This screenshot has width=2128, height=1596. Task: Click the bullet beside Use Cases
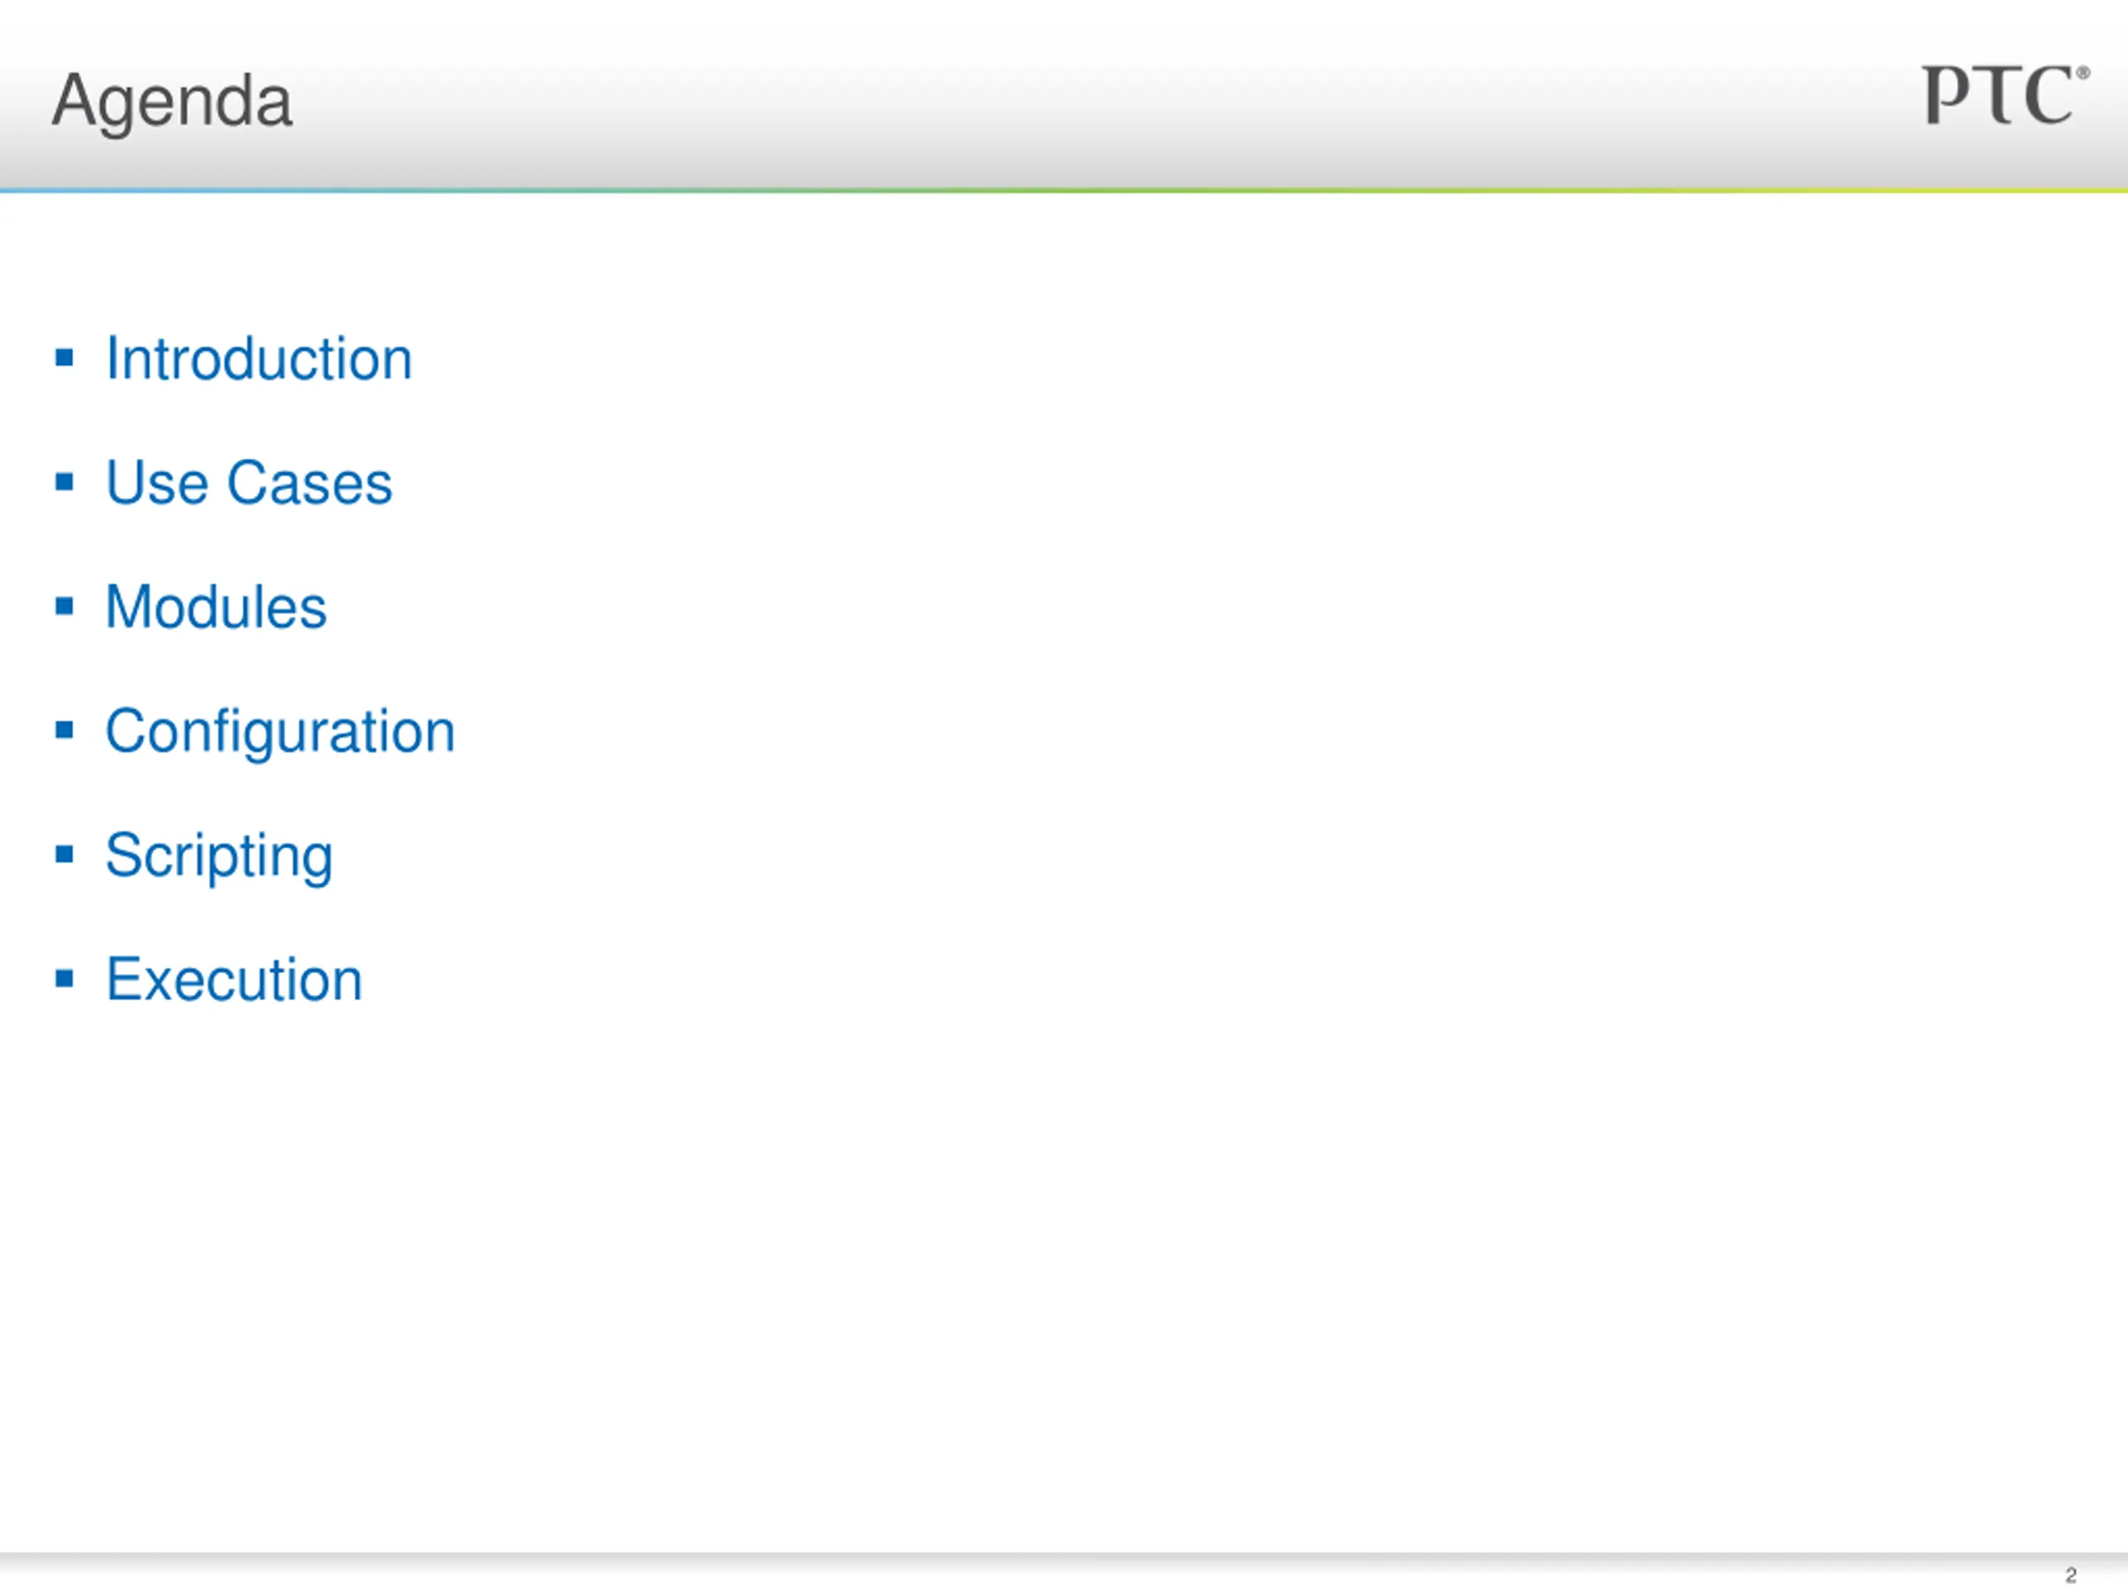click(x=65, y=482)
